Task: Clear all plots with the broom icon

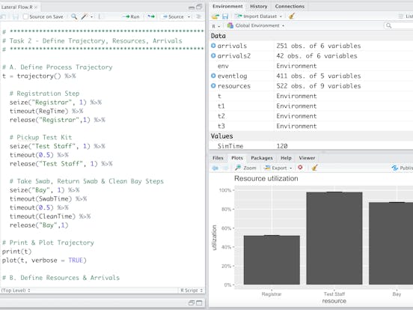Action: pyautogui.click(x=314, y=168)
